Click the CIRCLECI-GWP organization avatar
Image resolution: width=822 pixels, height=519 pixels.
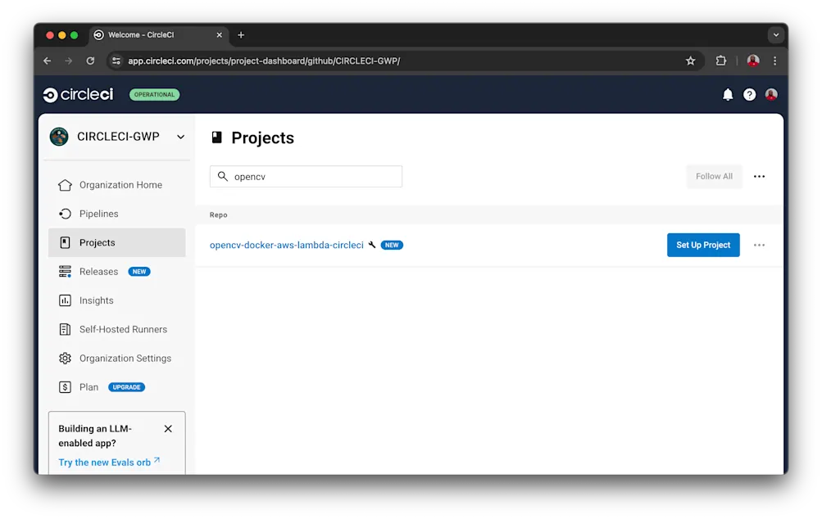click(x=58, y=137)
